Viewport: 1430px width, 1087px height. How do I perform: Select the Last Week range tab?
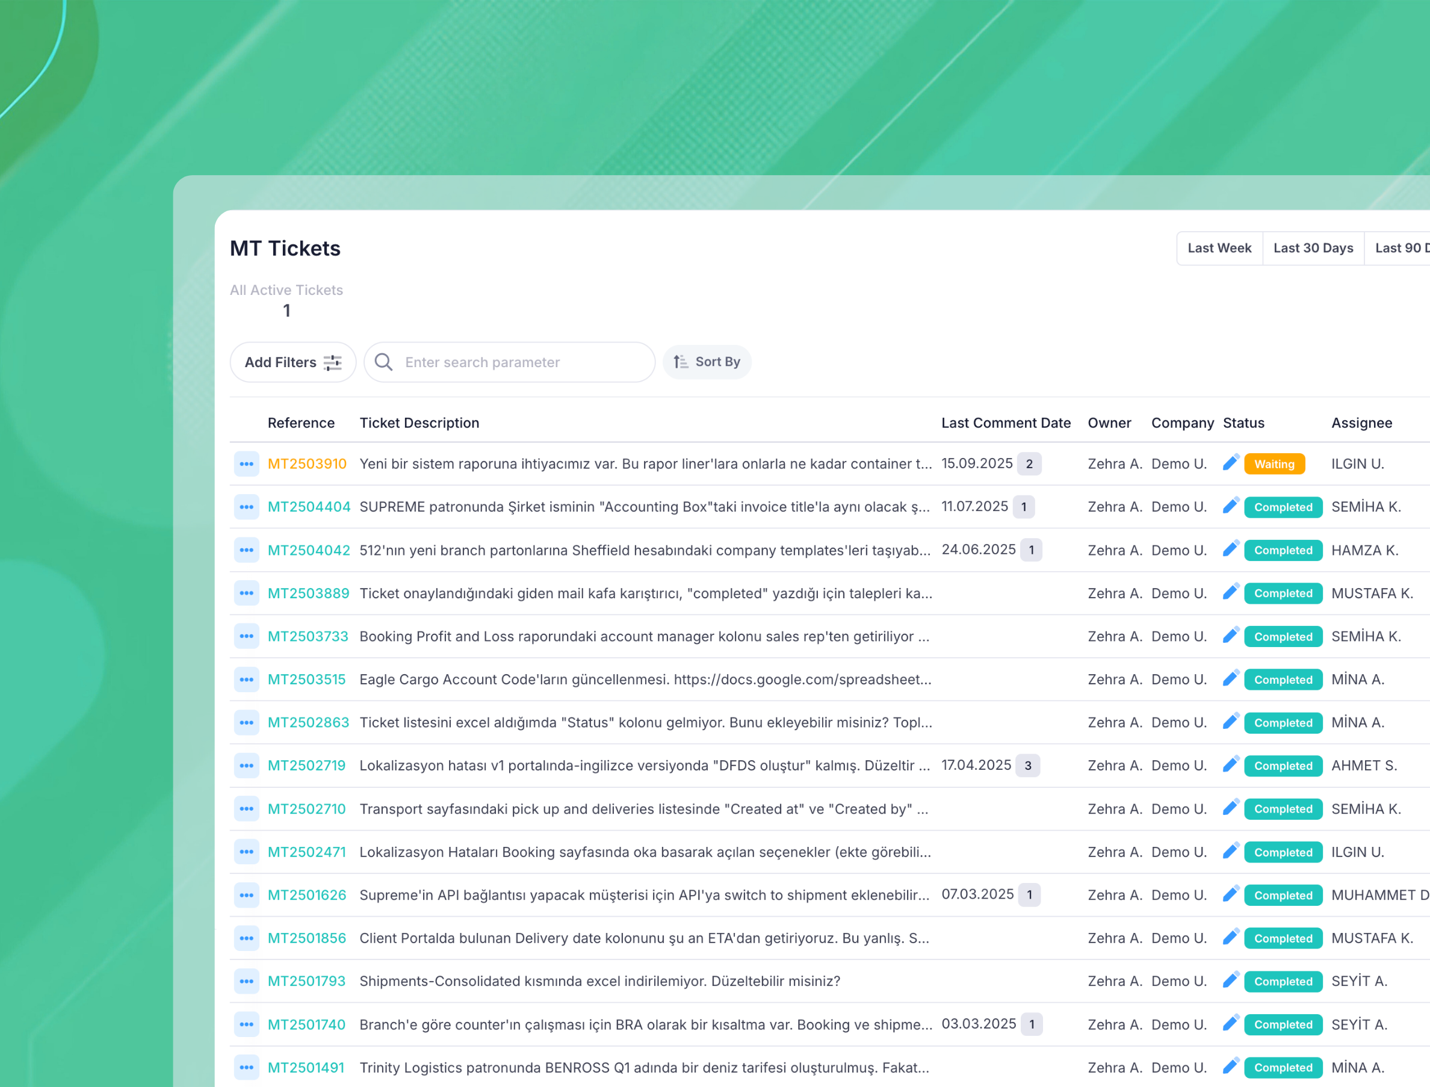[1219, 249]
